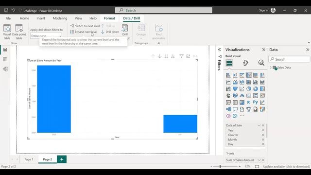Image resolution: width=311 pixels, height=175 pixels.
Task: Select Clustered column chart visualization
Action: tap(248, 75)
